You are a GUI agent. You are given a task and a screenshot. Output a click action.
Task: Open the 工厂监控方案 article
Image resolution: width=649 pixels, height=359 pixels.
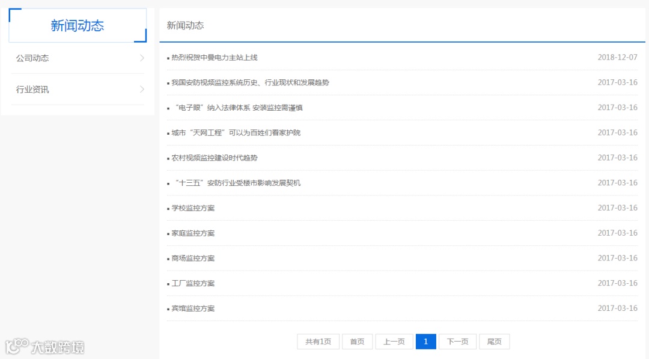(193, 283)
